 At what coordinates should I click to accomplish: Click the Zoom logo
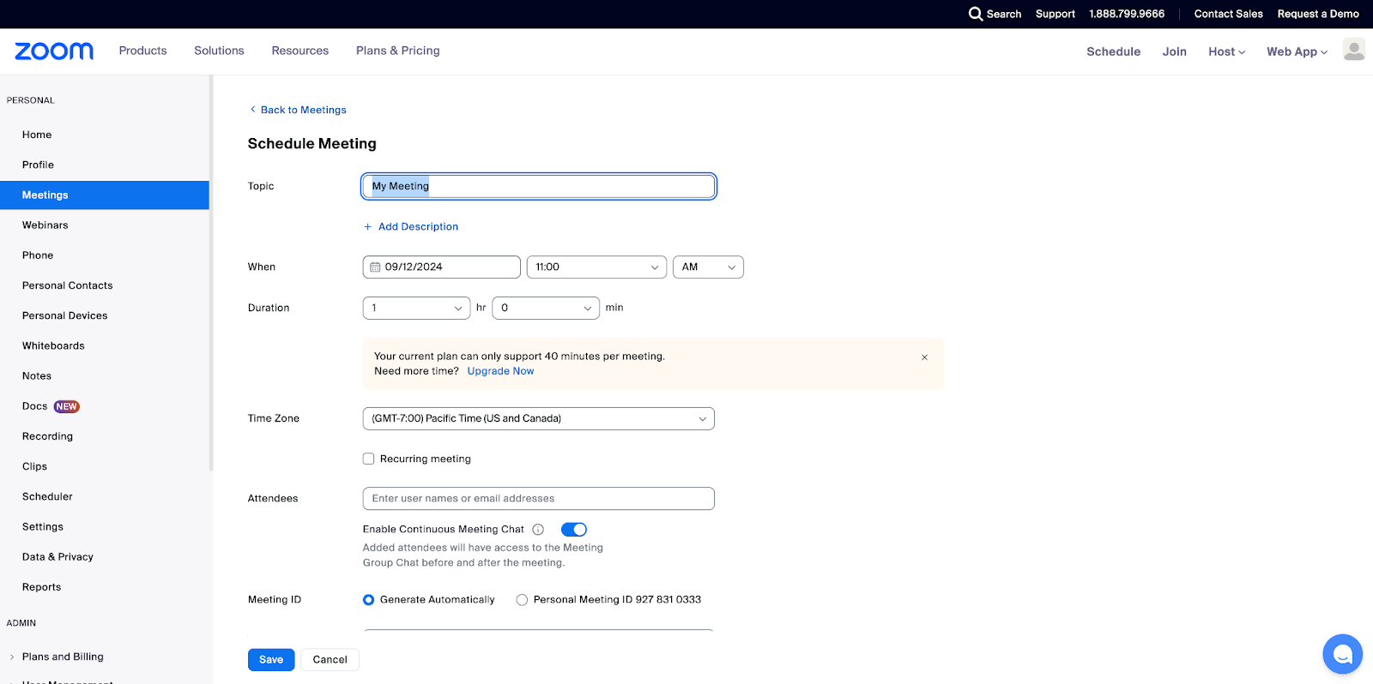point(54,51)
